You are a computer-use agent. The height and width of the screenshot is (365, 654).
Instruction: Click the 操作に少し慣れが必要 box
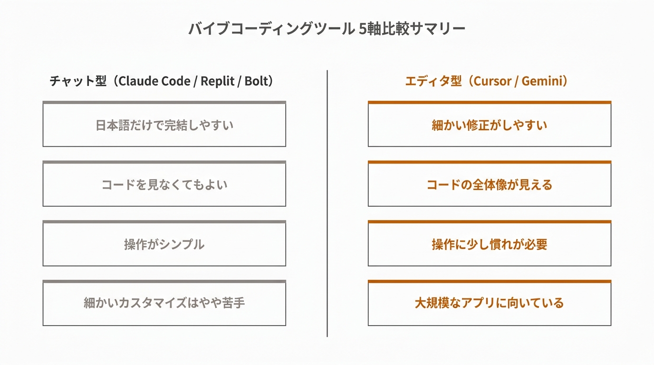point(489,244)
